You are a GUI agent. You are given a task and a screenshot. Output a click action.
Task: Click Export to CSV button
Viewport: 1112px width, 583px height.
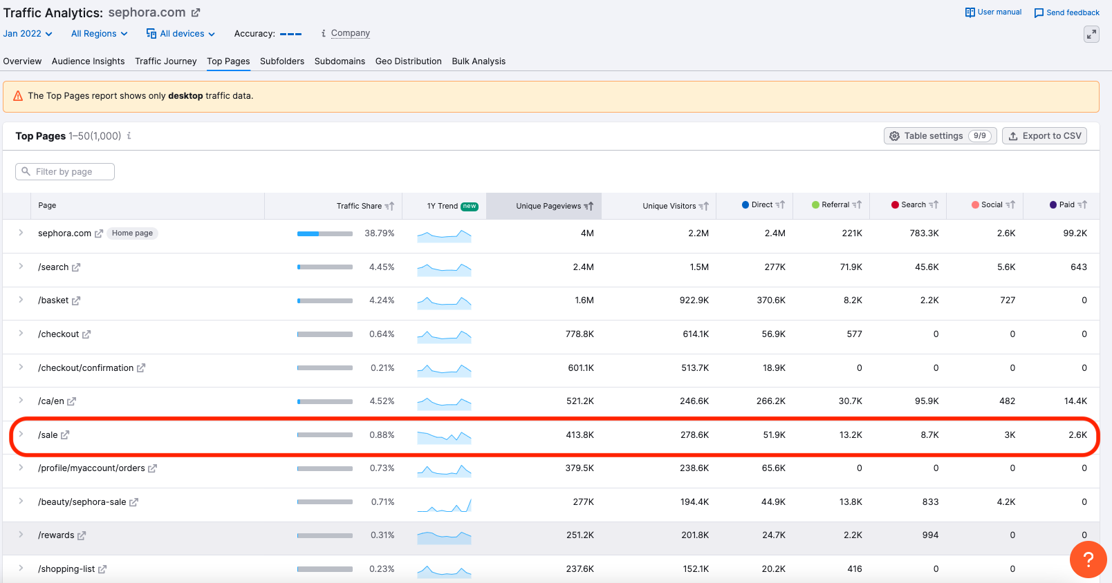point(1044,136)
